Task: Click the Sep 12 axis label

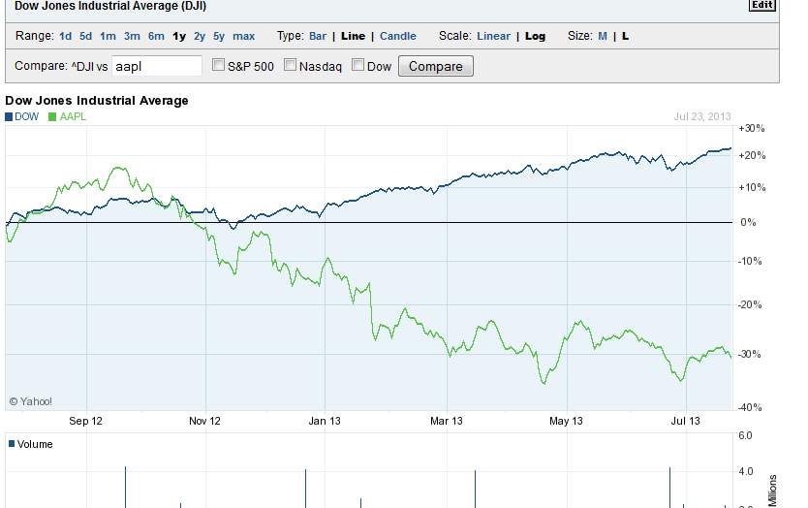Action: coord(85,421)
